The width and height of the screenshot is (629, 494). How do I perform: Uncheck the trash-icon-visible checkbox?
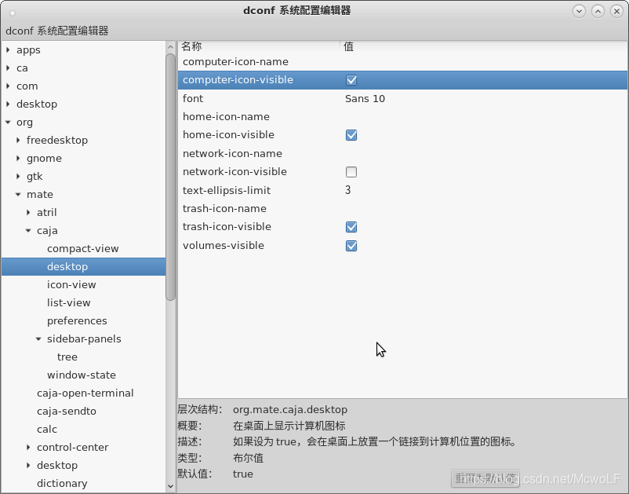[351, 227]
